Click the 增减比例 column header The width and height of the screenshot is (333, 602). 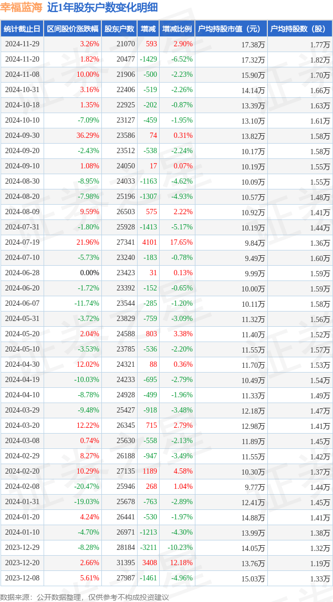point(177,29)
